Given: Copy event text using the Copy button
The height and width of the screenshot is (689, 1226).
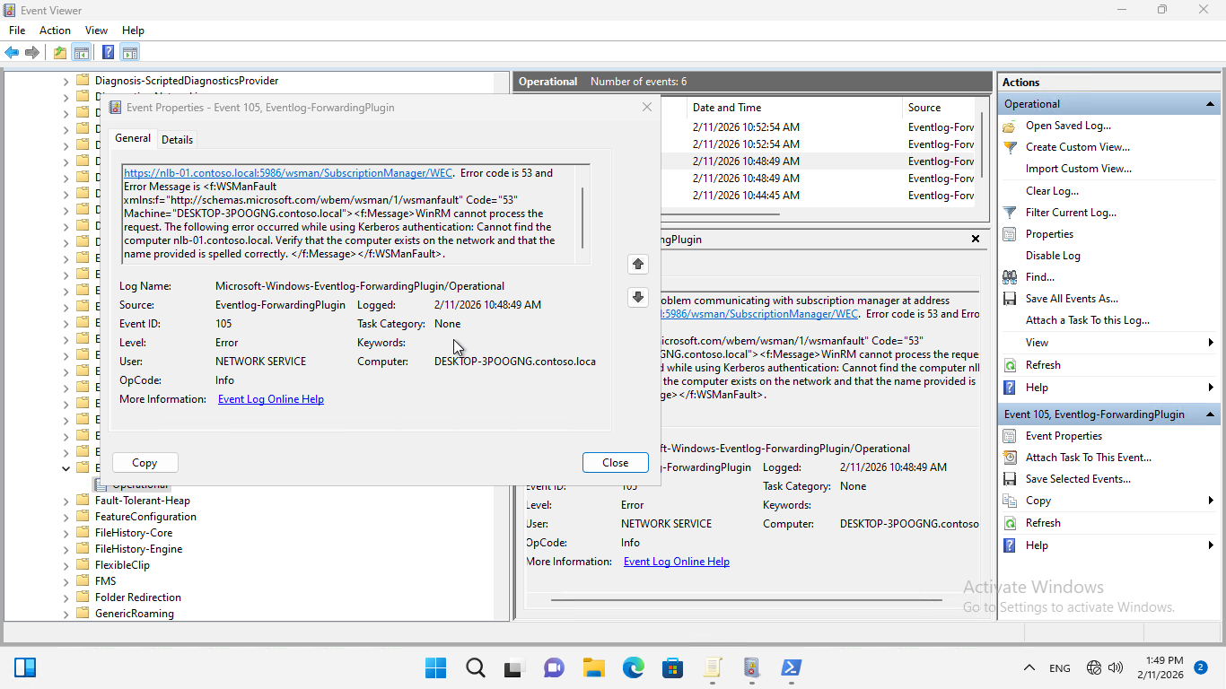Looking at the screenshot, I should pos(144,462).
